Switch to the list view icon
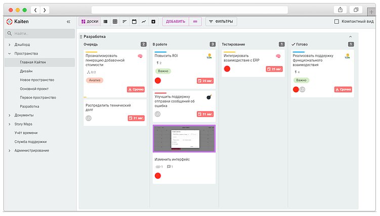This screenshot has width=380, height=216. coord(106,22)
